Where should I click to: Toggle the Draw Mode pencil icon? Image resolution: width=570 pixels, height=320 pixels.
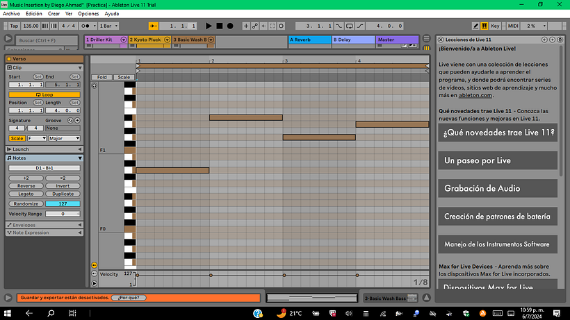click(x=475, y=26)
